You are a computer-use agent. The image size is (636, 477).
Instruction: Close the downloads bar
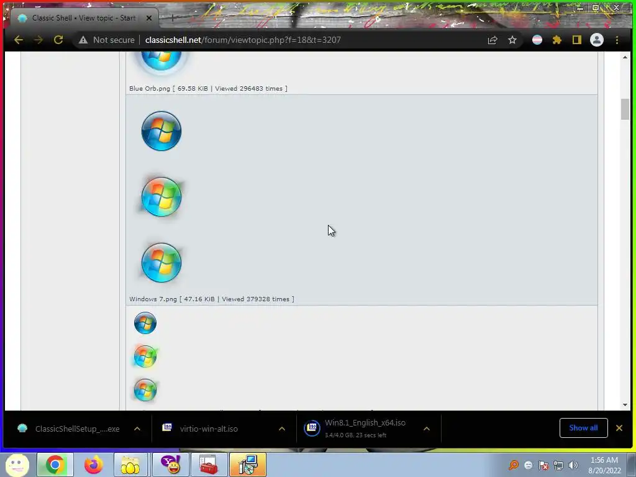[x=619, y=428]
